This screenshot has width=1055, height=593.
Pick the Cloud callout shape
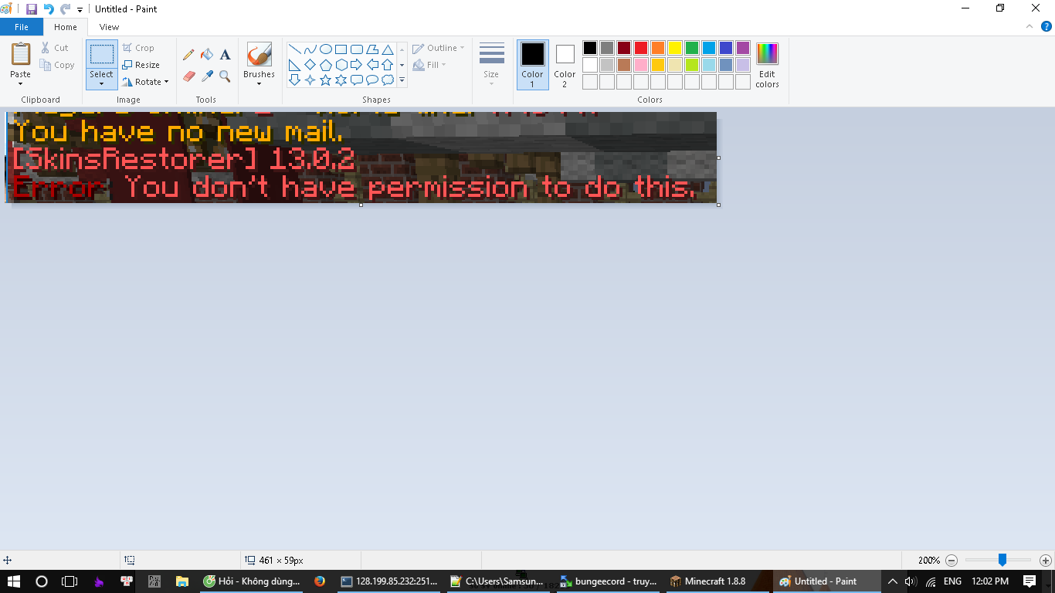pyautogui.click(x=387, y=80)
